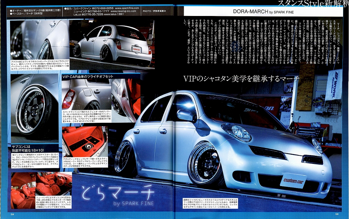Click the "DORA-MARCH by SPARK FINE" header title
This screenshot has width=349, height=219.
(263, 12)
